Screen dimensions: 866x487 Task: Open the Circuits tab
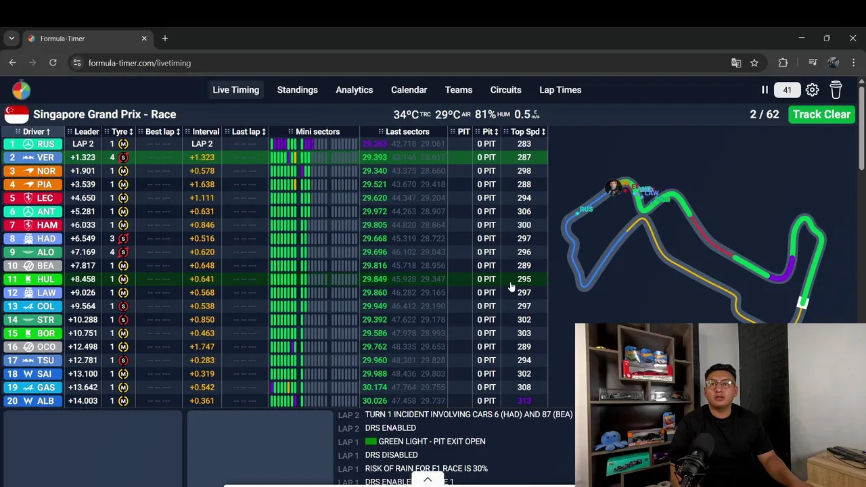click(505, 90)
